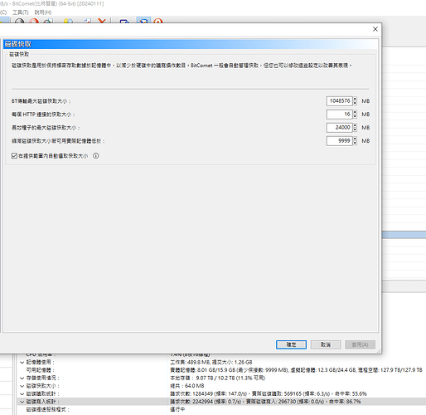Increase the 9999 MB memory threshold

[x=355, y=139]
